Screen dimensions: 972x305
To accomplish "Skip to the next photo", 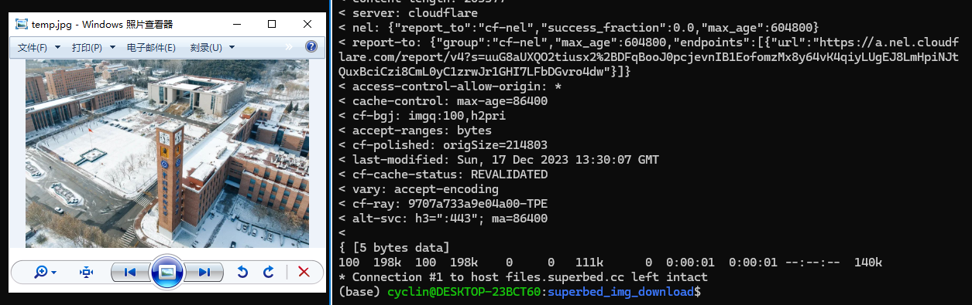I will point(204,272).
